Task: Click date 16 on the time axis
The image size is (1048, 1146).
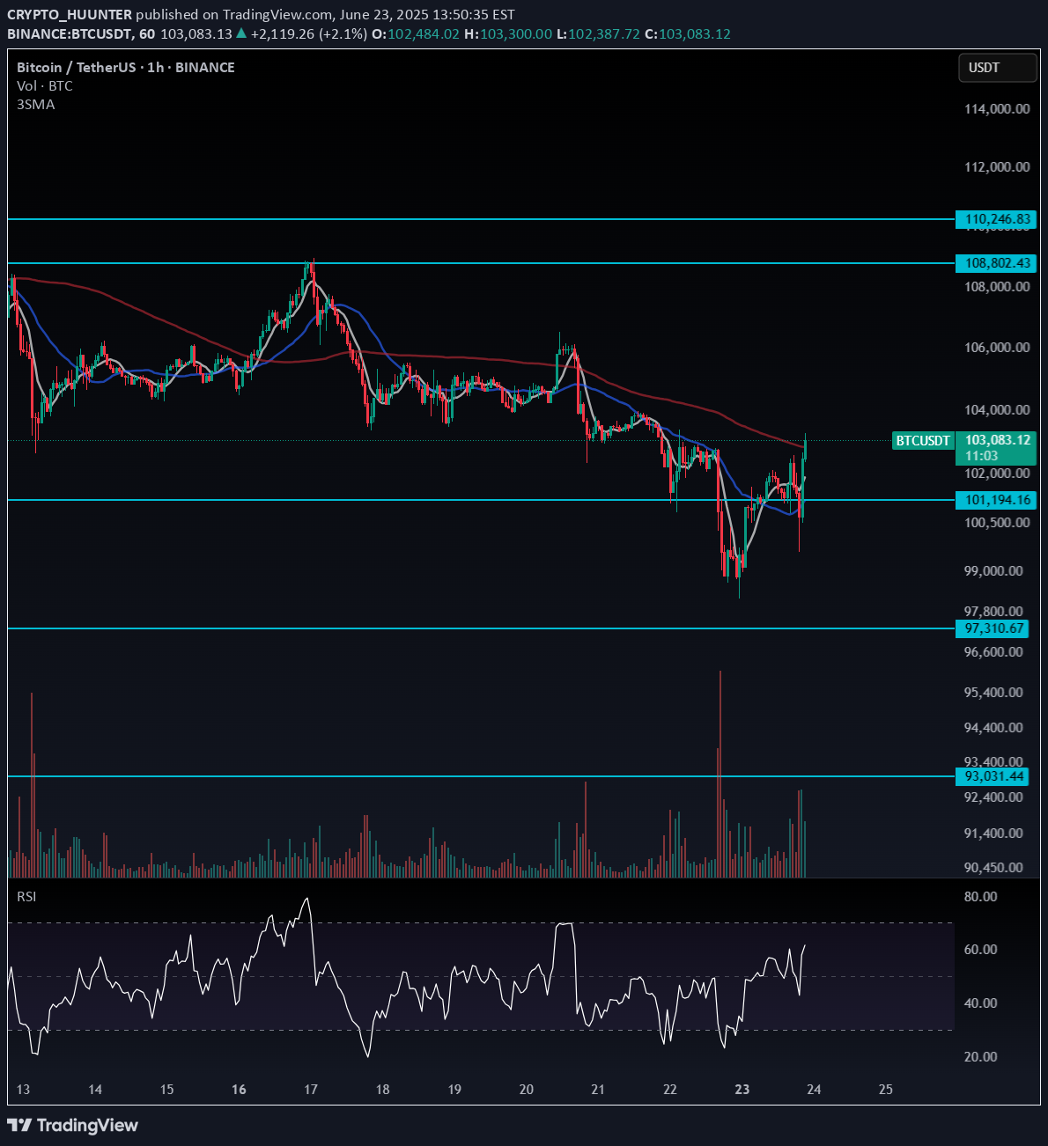Action: [239, 1090]
